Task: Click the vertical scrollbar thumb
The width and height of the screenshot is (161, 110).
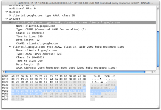Action: pyautogui.click(x=158, y=49)
